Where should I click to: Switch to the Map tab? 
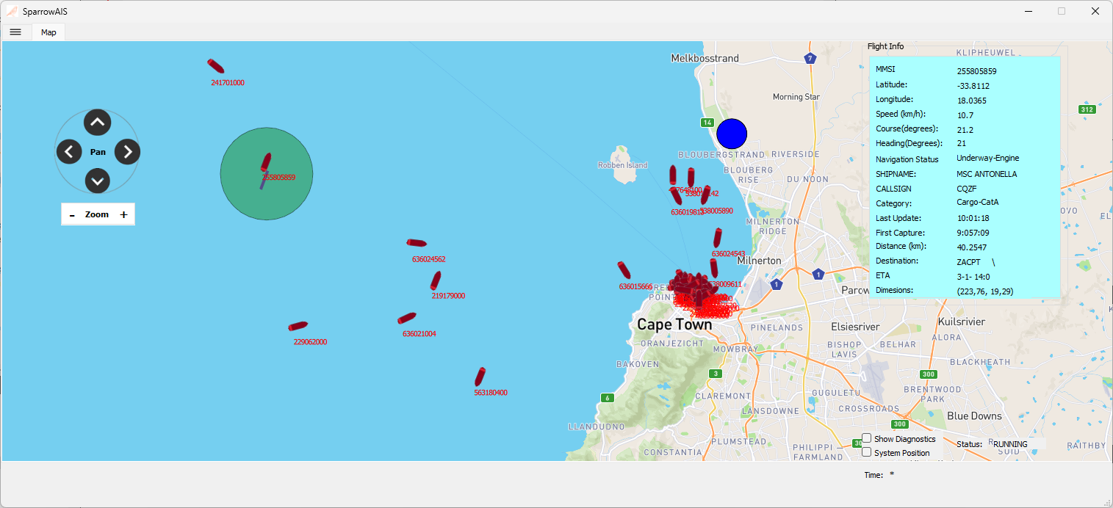(x=48, y=32)
